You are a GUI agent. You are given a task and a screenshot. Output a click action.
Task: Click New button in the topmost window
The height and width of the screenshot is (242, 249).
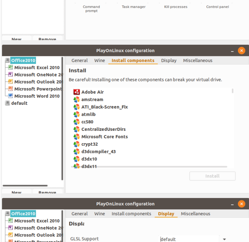17,38
